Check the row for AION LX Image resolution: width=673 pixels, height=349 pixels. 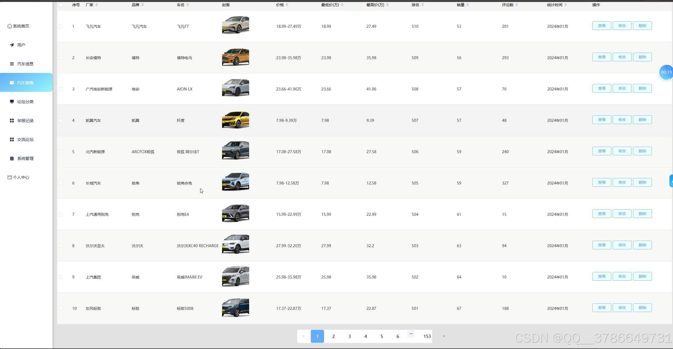[x=61, y=89]
